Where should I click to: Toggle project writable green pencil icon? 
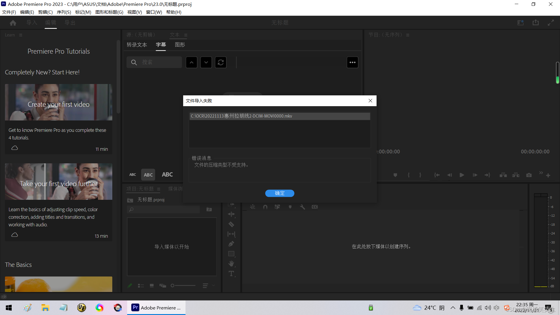click(x=130, y=286)
